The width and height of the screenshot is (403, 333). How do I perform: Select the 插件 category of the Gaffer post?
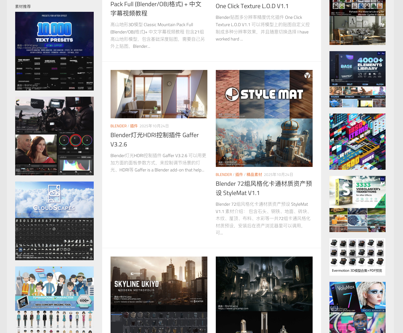[x=134, y=126]
